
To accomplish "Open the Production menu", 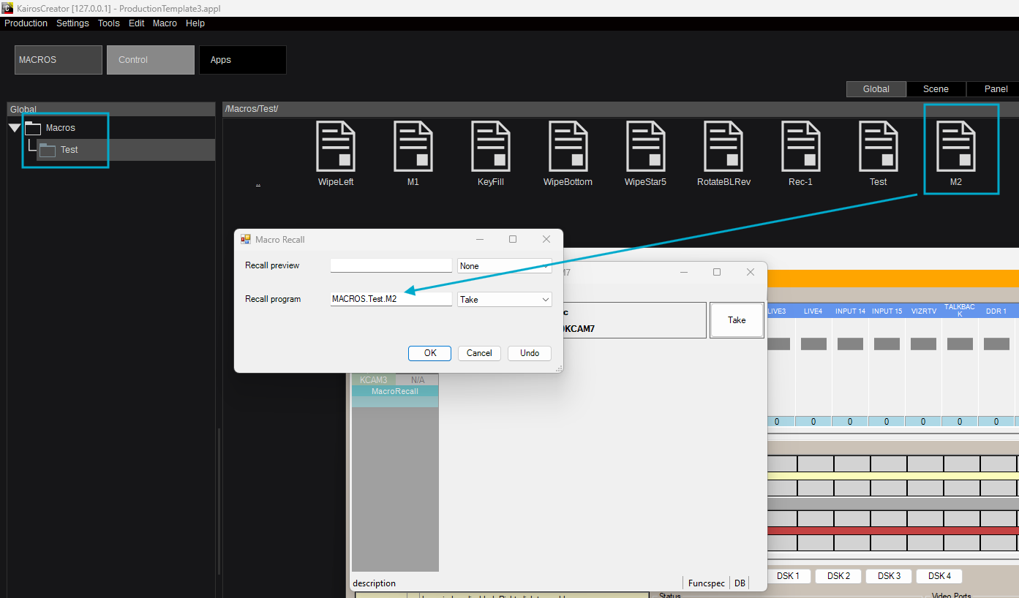I will pos(26,23).
